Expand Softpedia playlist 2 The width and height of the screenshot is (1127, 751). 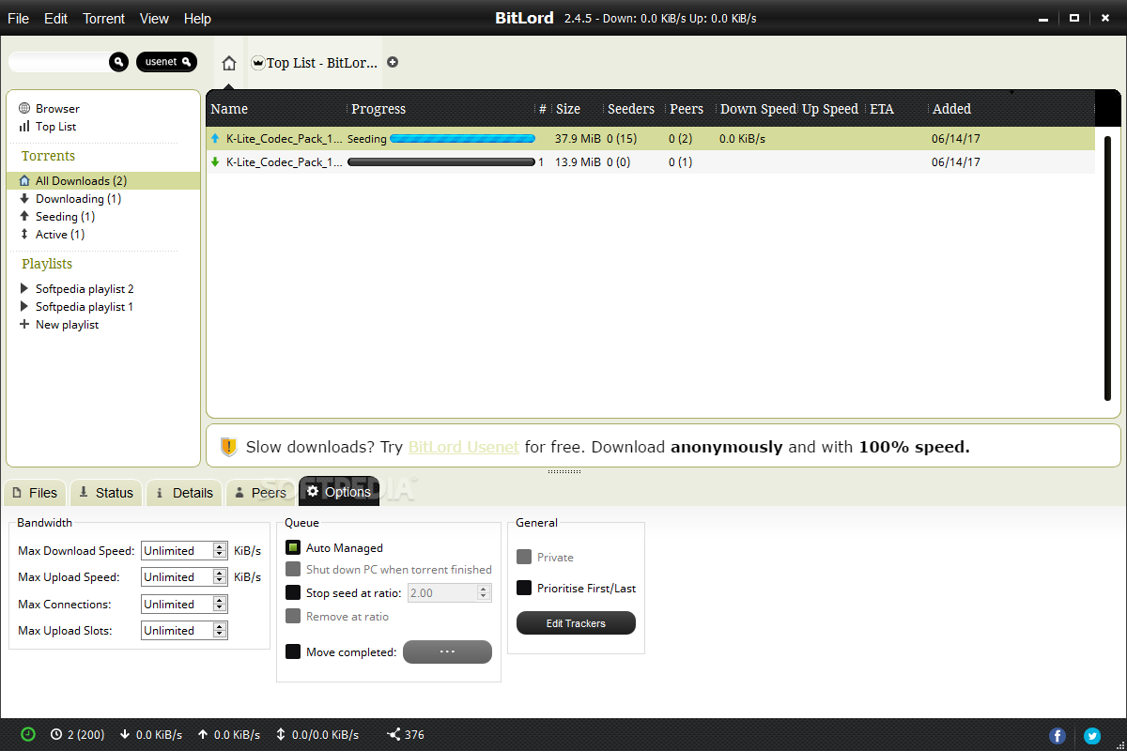pyautogui.click(x=24, y=288)
